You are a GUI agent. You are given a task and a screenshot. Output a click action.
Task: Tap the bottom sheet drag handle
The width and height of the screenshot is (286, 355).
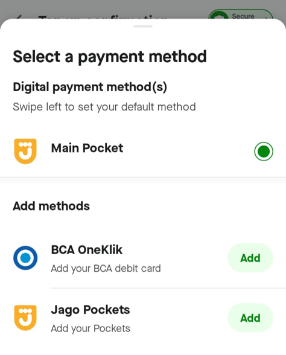click(143, 27)
